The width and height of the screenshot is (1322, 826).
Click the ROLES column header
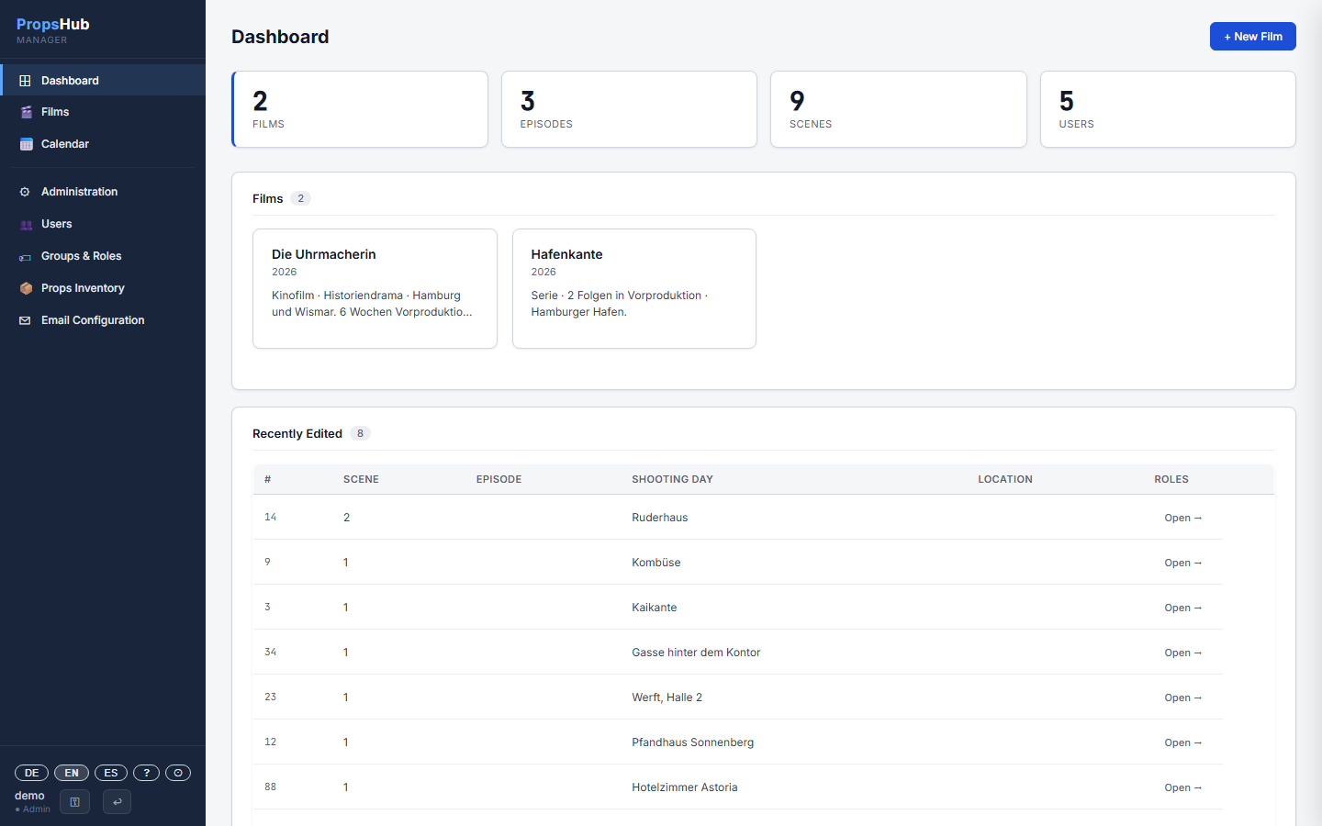(x=1171, y=479)
